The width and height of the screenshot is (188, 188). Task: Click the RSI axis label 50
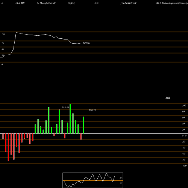(x=3, y=49)
